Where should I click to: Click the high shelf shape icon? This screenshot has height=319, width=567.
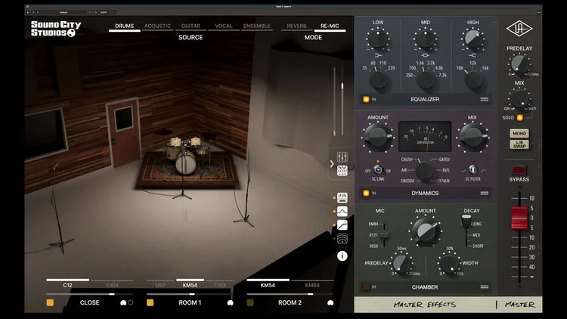472,56
